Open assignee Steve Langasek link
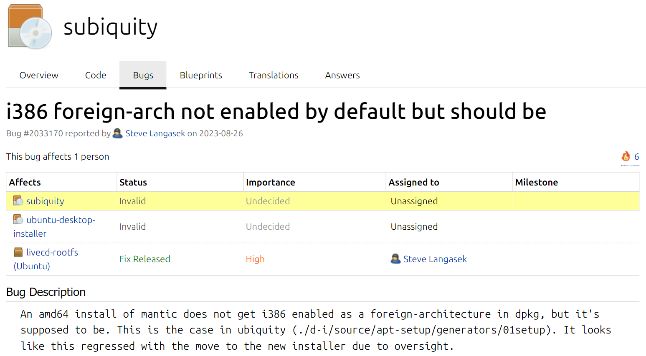This screenshot has width=646, height=356. click(435, 259)
